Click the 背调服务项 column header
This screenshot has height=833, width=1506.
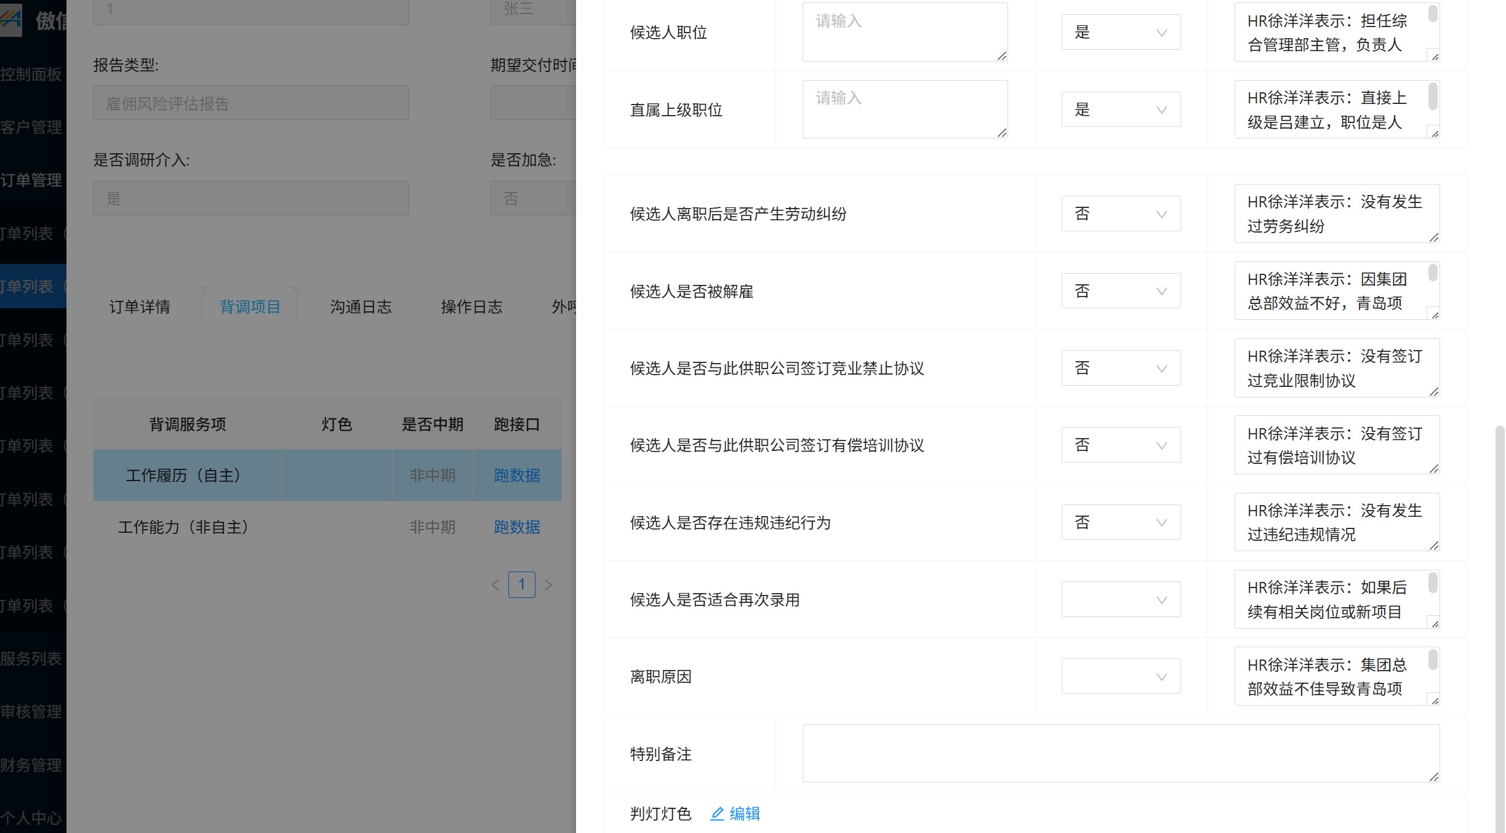tap(187, 424)
